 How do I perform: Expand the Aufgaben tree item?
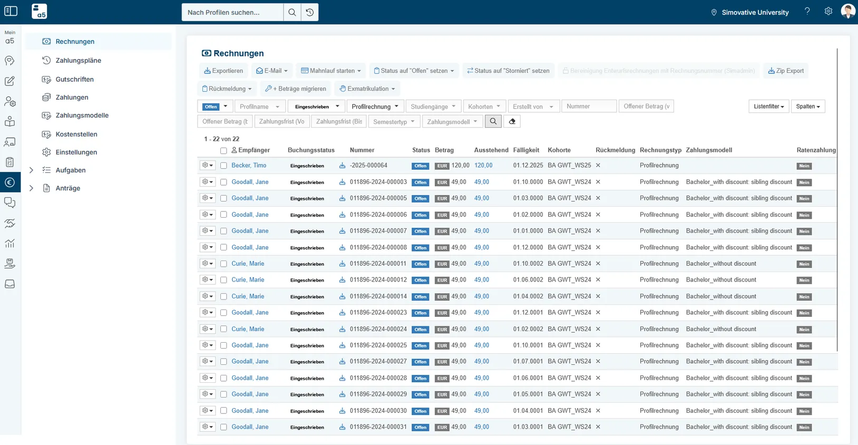tap(31, 170)
